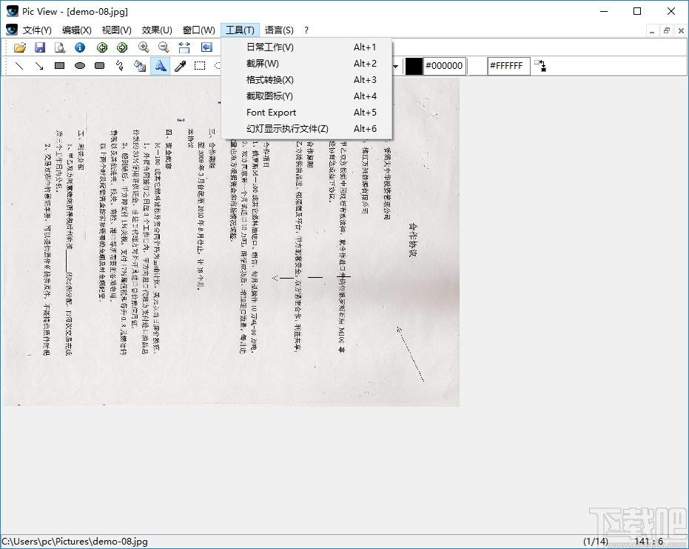Select the arrow line drawing tool
The height and width of the screenshot is (549, 689).
pyautogui.click(x=39, y=66)
